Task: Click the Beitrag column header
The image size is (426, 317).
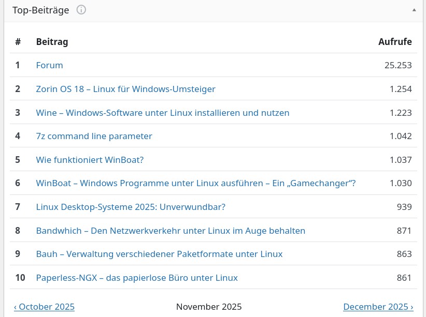Action: click(52, 42)
